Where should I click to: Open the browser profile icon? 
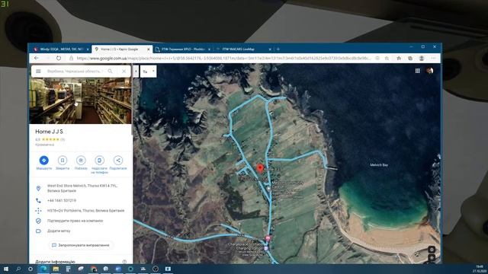[x=422, y=58]
